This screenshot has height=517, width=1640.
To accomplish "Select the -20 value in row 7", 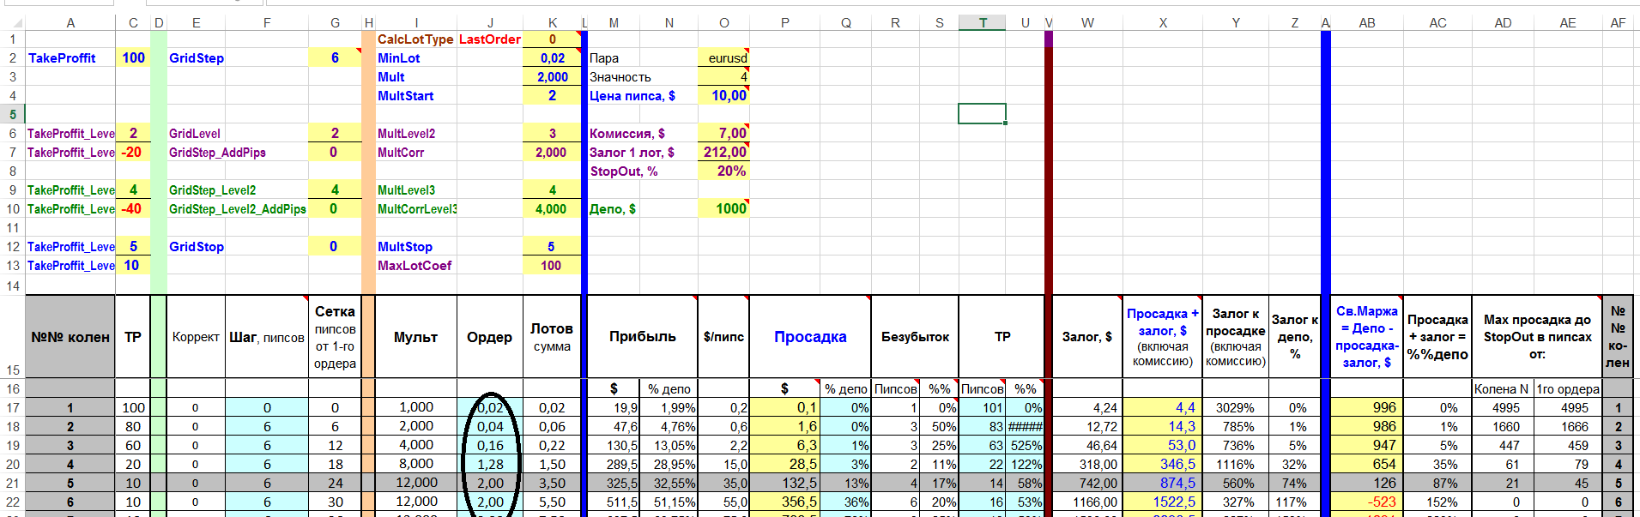I will (x=133, y=153).
